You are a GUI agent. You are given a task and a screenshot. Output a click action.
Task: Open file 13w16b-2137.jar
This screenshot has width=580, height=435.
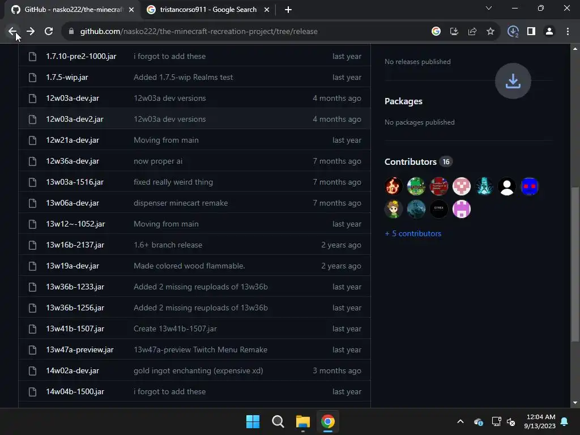(x=75, y=245)
